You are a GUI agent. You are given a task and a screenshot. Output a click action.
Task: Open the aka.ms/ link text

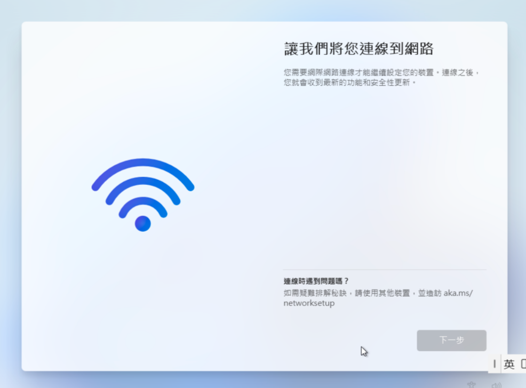coord(458,293)
